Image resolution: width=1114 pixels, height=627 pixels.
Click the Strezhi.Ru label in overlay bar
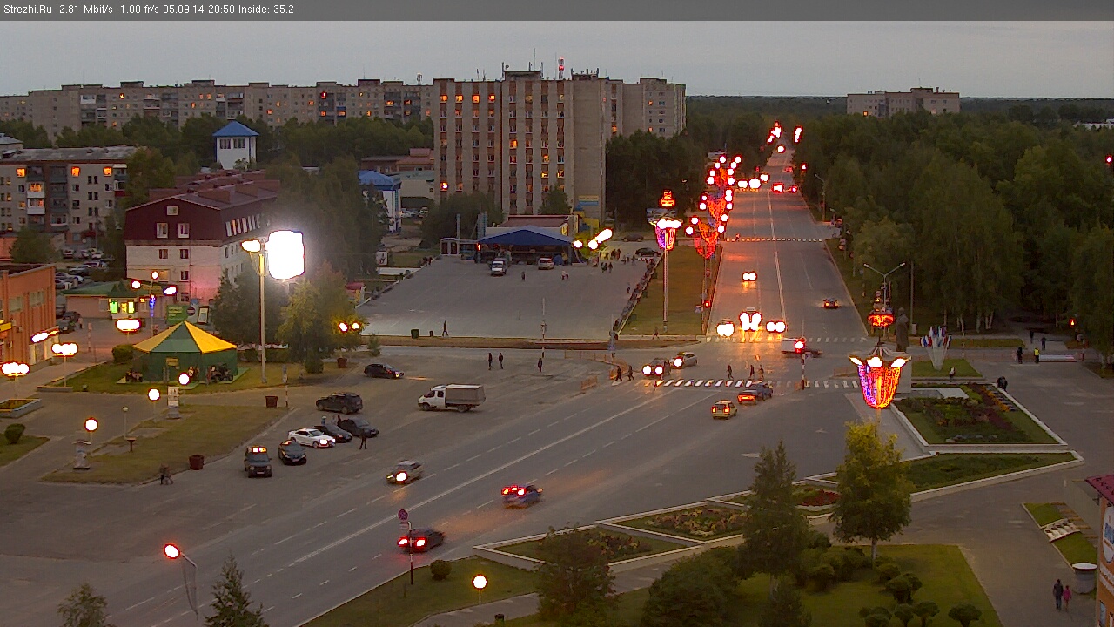tap(28, 10)
